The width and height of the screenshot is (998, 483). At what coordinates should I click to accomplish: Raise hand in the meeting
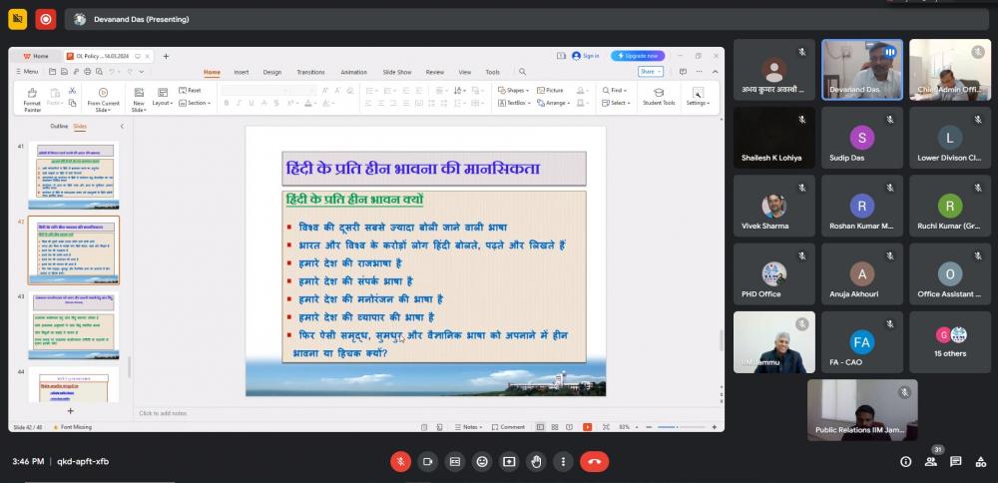point(536,461)
